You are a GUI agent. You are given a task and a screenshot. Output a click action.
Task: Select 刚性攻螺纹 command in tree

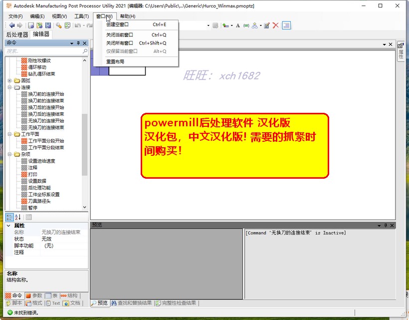[x=39, y=60]
